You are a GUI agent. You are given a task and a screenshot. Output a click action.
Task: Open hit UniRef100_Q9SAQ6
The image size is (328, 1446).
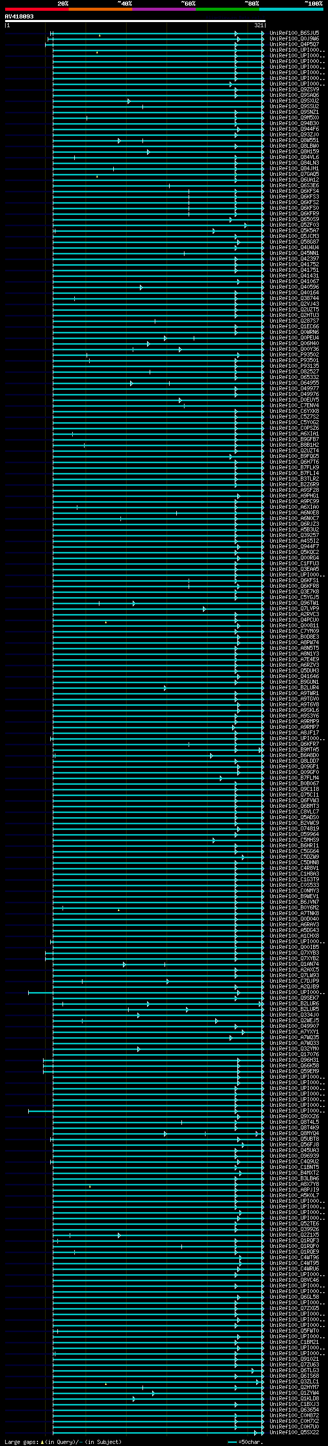click(294, 95)
